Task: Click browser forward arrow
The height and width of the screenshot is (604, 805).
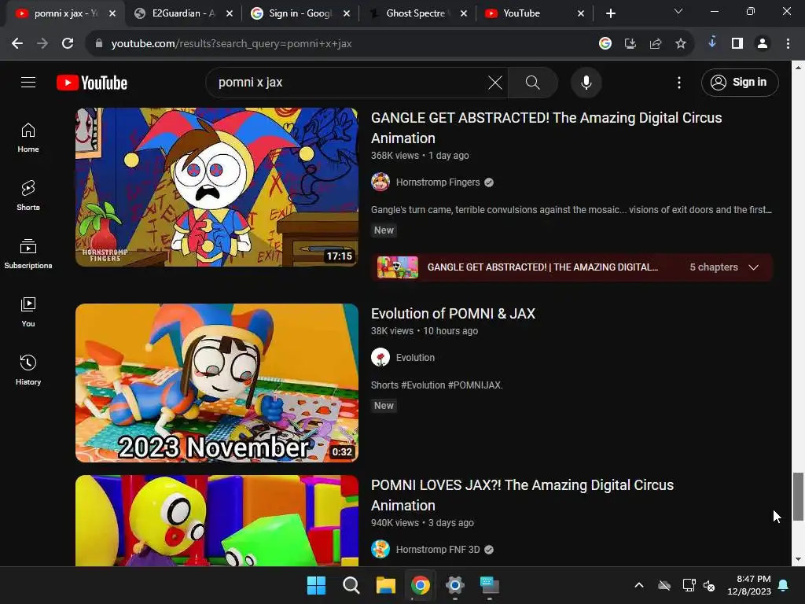Action: (x=42, y=44)
